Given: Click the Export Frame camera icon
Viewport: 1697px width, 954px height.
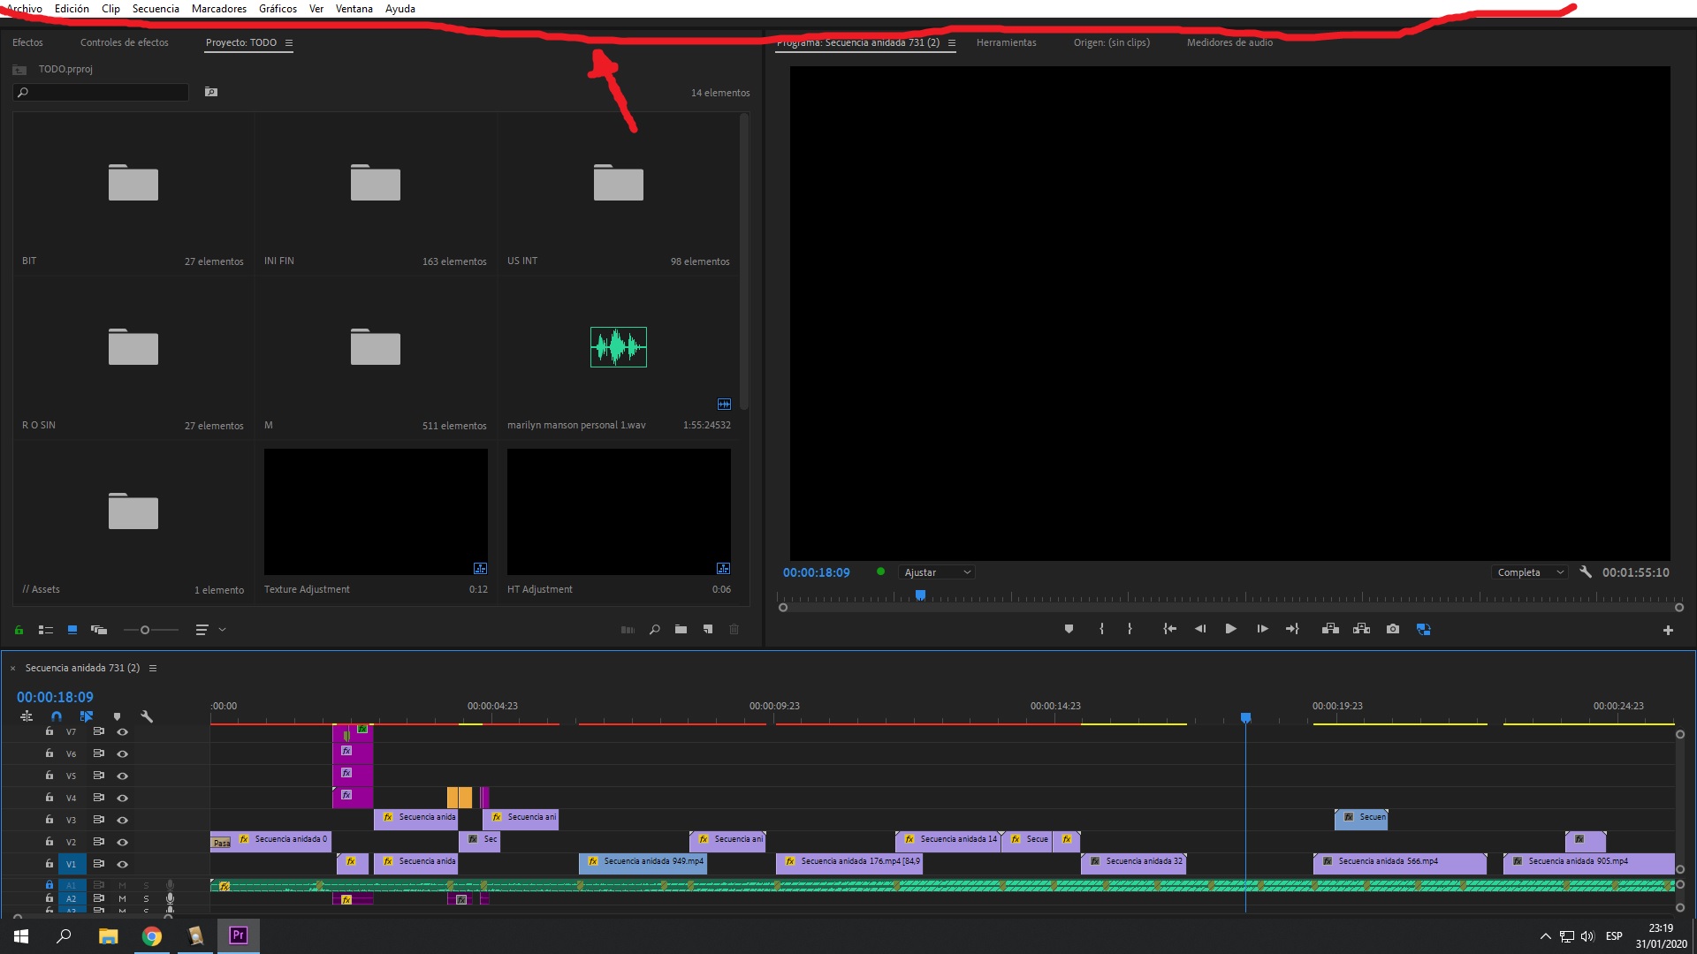Looking at the screenshot, I should pos(1393,629).
